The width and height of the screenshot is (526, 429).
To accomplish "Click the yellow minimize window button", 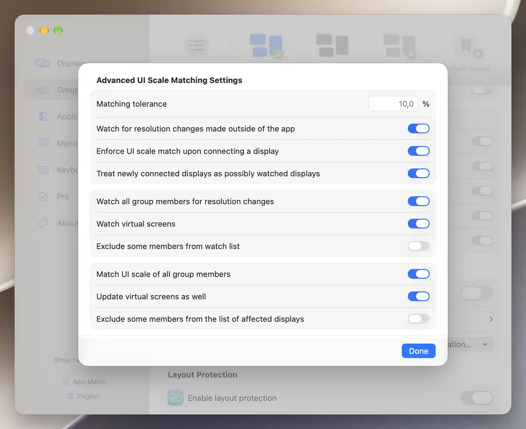I will pyautogui.click(x=44, y=30).
